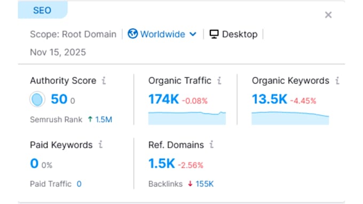363x204 pixels.
Task: Click the Desktop monitor icon
Action: click(x=214, y=34)
